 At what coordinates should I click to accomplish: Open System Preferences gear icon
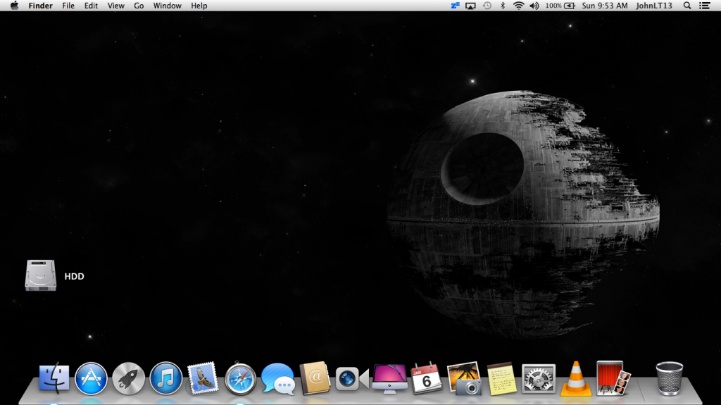pos(539,378)
